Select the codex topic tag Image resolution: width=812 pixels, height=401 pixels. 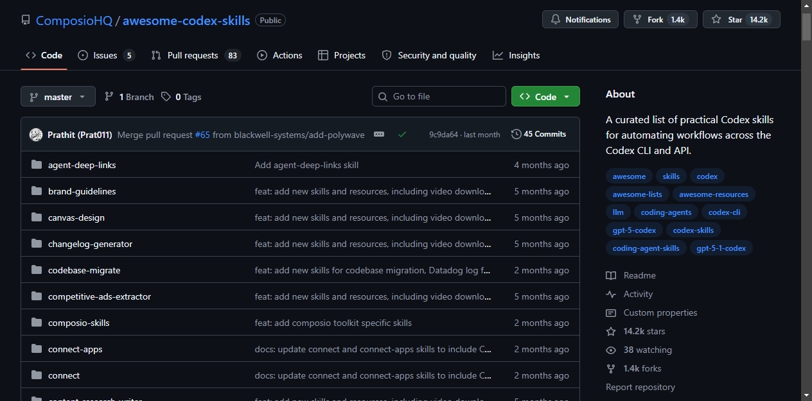(x=707, y=176)
